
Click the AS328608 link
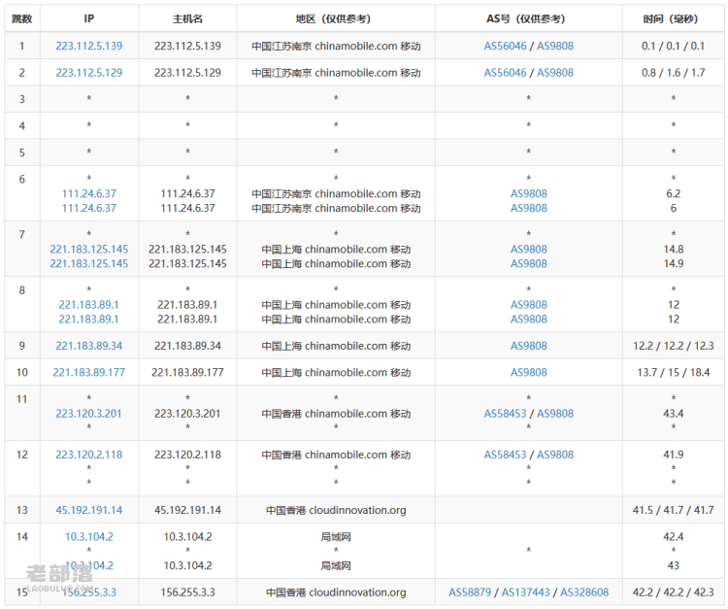(584, 592)
